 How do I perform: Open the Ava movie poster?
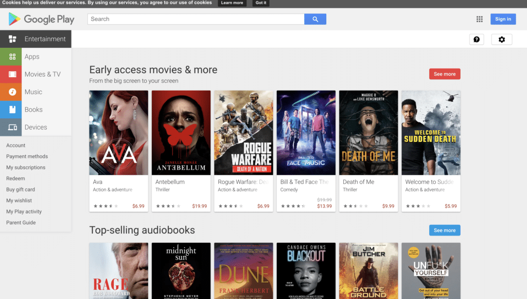click(x=119, y=133)
